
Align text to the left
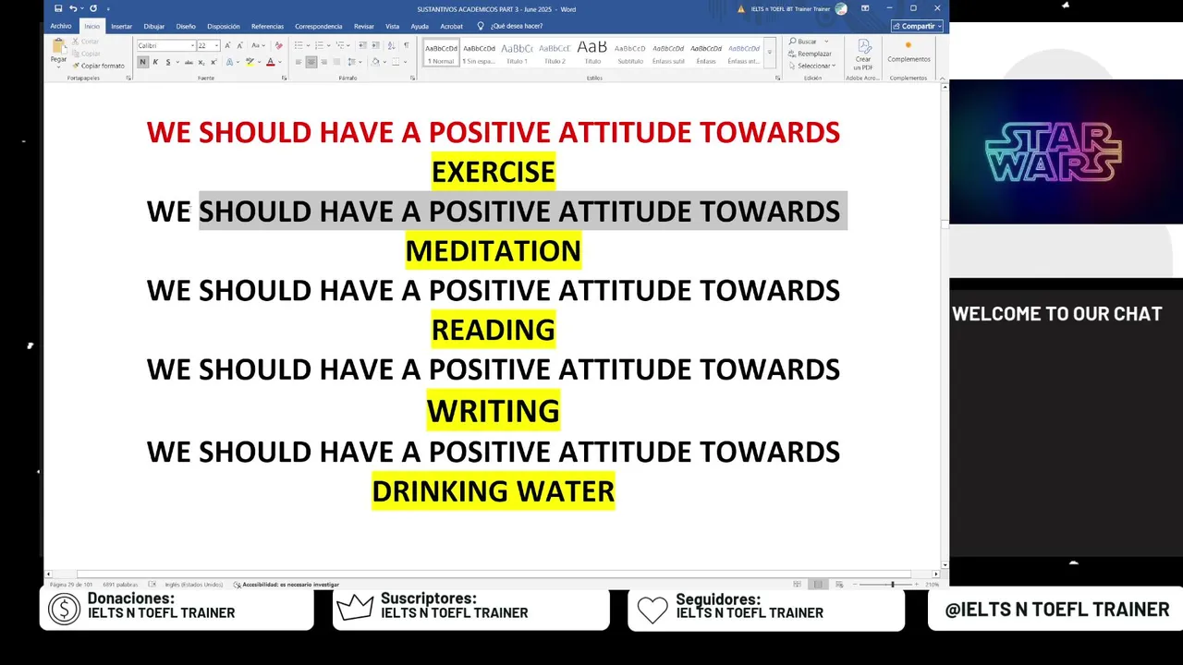(x=299, y=62)
